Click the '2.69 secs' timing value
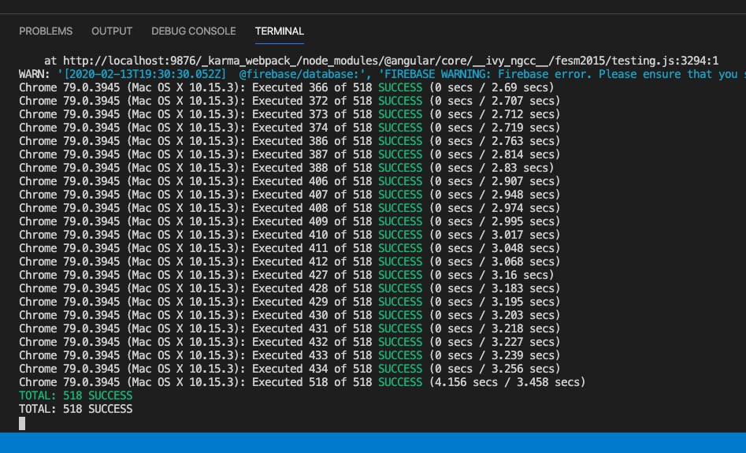The image size is (746, 453). coord(520,87)
